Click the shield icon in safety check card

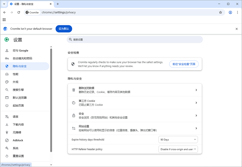73,64
